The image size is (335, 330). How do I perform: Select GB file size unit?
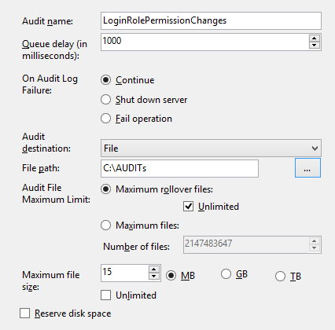226,274
